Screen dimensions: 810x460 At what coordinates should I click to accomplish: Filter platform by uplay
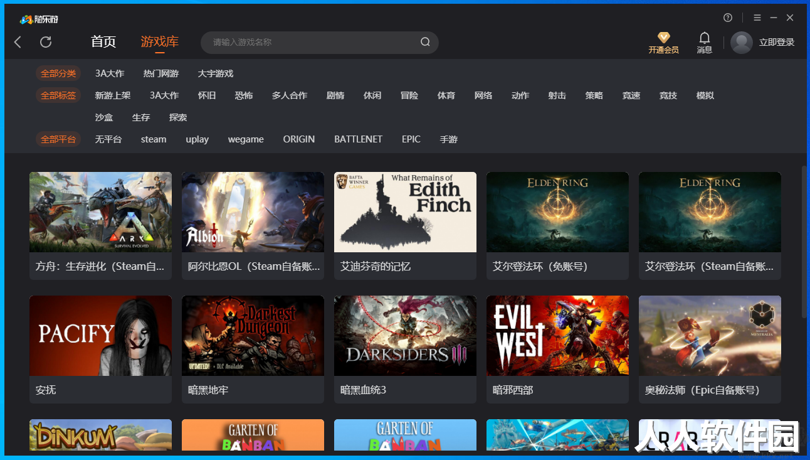[x=197, y=139]
